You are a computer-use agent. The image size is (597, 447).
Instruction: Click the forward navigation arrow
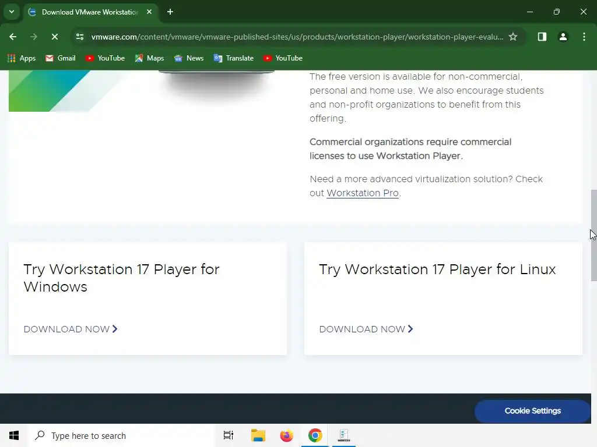click(33, 37)
